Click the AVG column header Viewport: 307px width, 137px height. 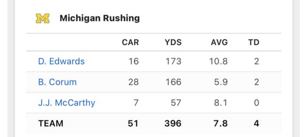coord(219,42)
